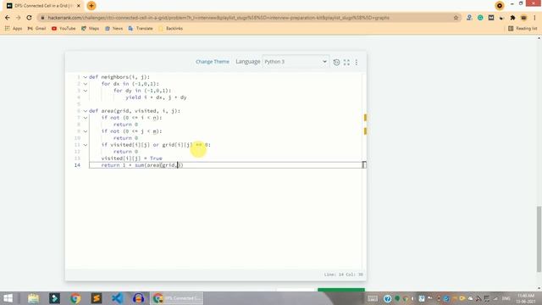The height and width of the screenshot is (305, 542).
Task: Open the Maps bookmark
Action: pos(91,28)
